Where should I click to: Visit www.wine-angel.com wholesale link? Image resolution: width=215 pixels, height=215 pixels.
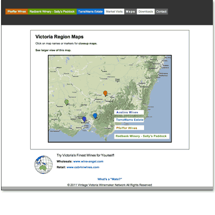[88, 161]
